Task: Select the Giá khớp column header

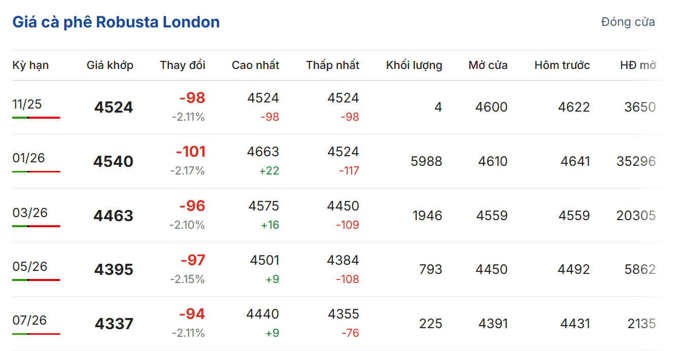Action: point(110,65)
